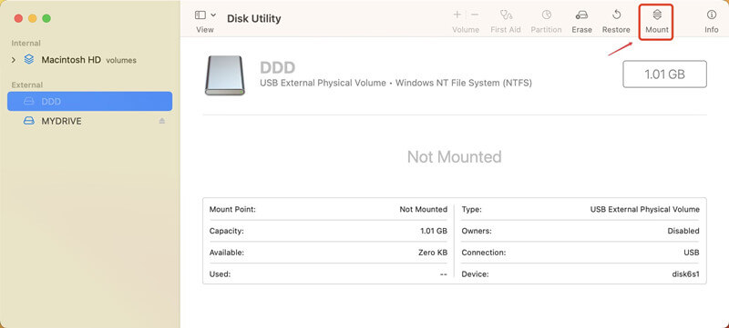
Task: Click the Mount Point value Not Mounted
Action: click(x=423, y=209)
